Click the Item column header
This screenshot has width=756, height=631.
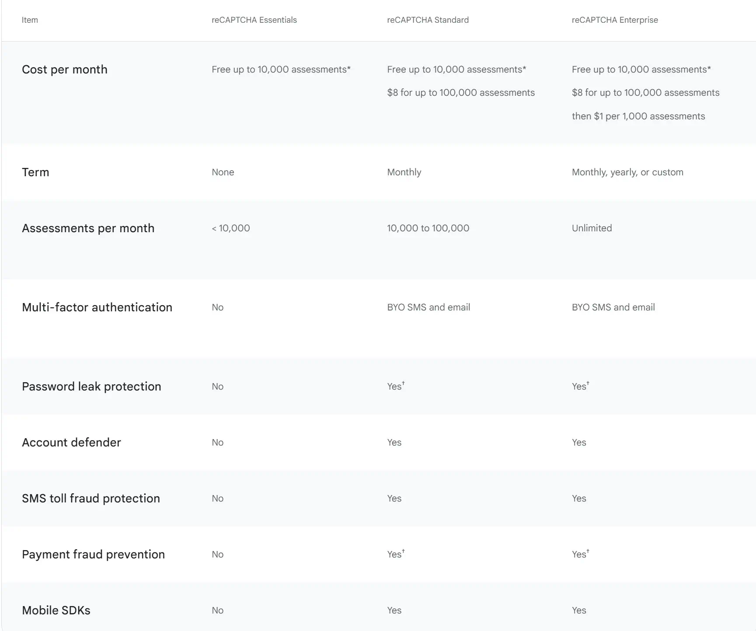pyautogui.click(x=30, y=20)
